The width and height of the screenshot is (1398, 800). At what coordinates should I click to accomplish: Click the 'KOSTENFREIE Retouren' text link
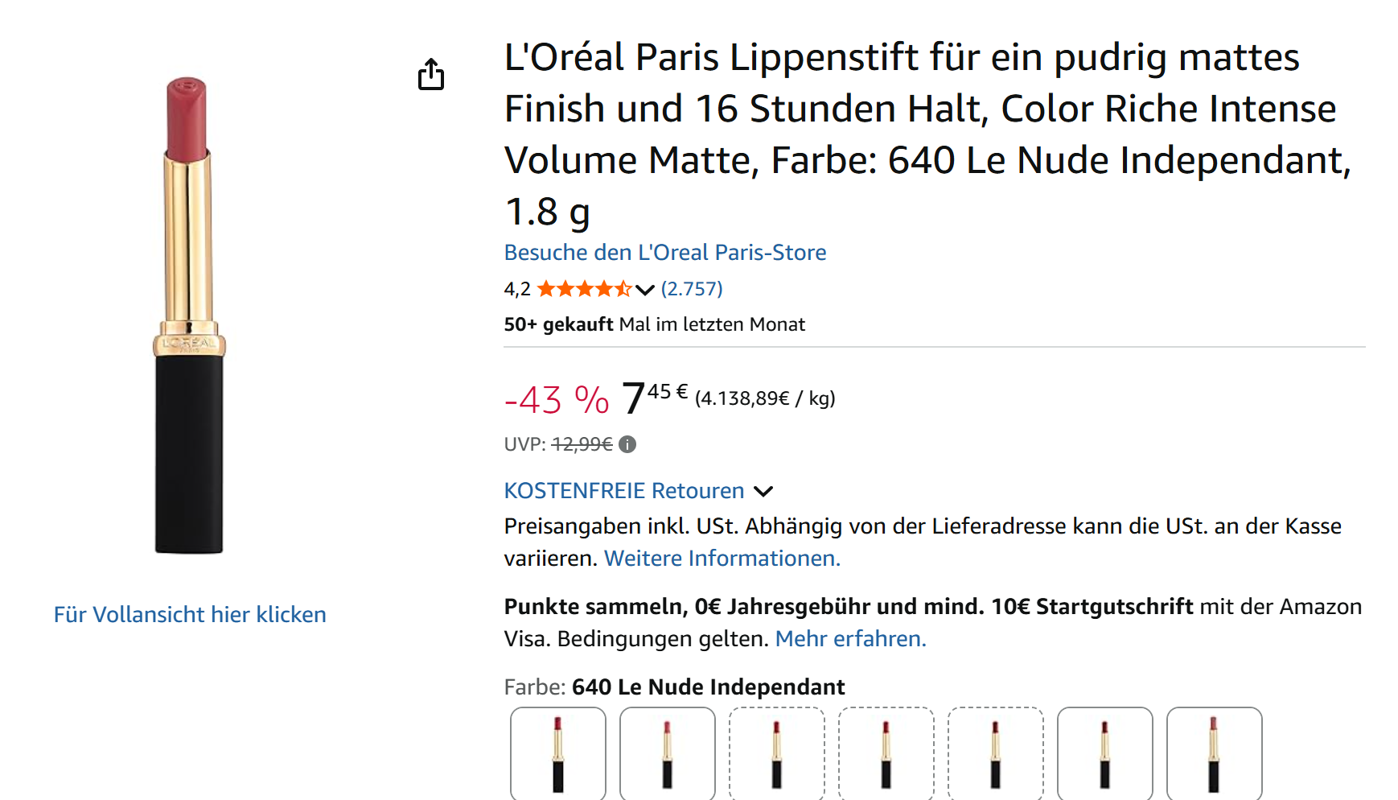click(623, 491)
